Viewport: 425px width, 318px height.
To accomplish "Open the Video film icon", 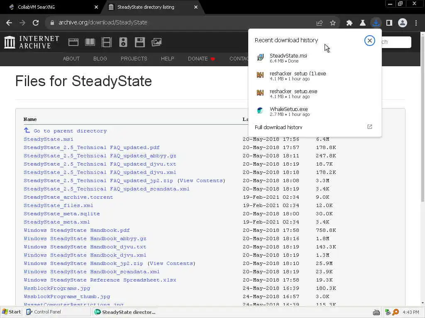I will click(107, 42).
